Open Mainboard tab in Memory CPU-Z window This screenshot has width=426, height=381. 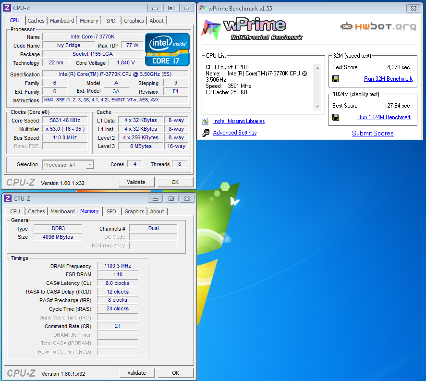click(x=62, y=211)
